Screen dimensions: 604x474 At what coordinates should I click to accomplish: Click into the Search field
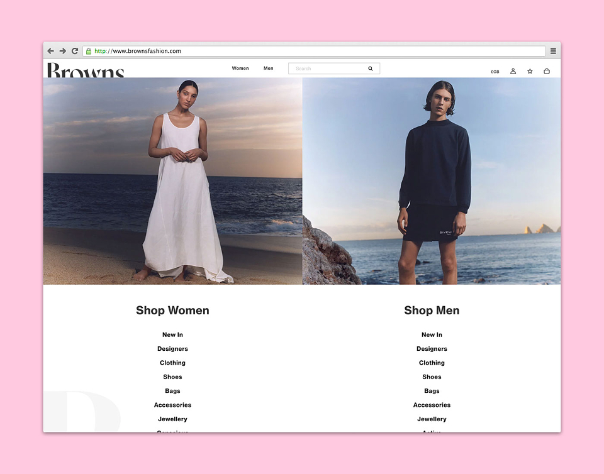coord(334,69)
